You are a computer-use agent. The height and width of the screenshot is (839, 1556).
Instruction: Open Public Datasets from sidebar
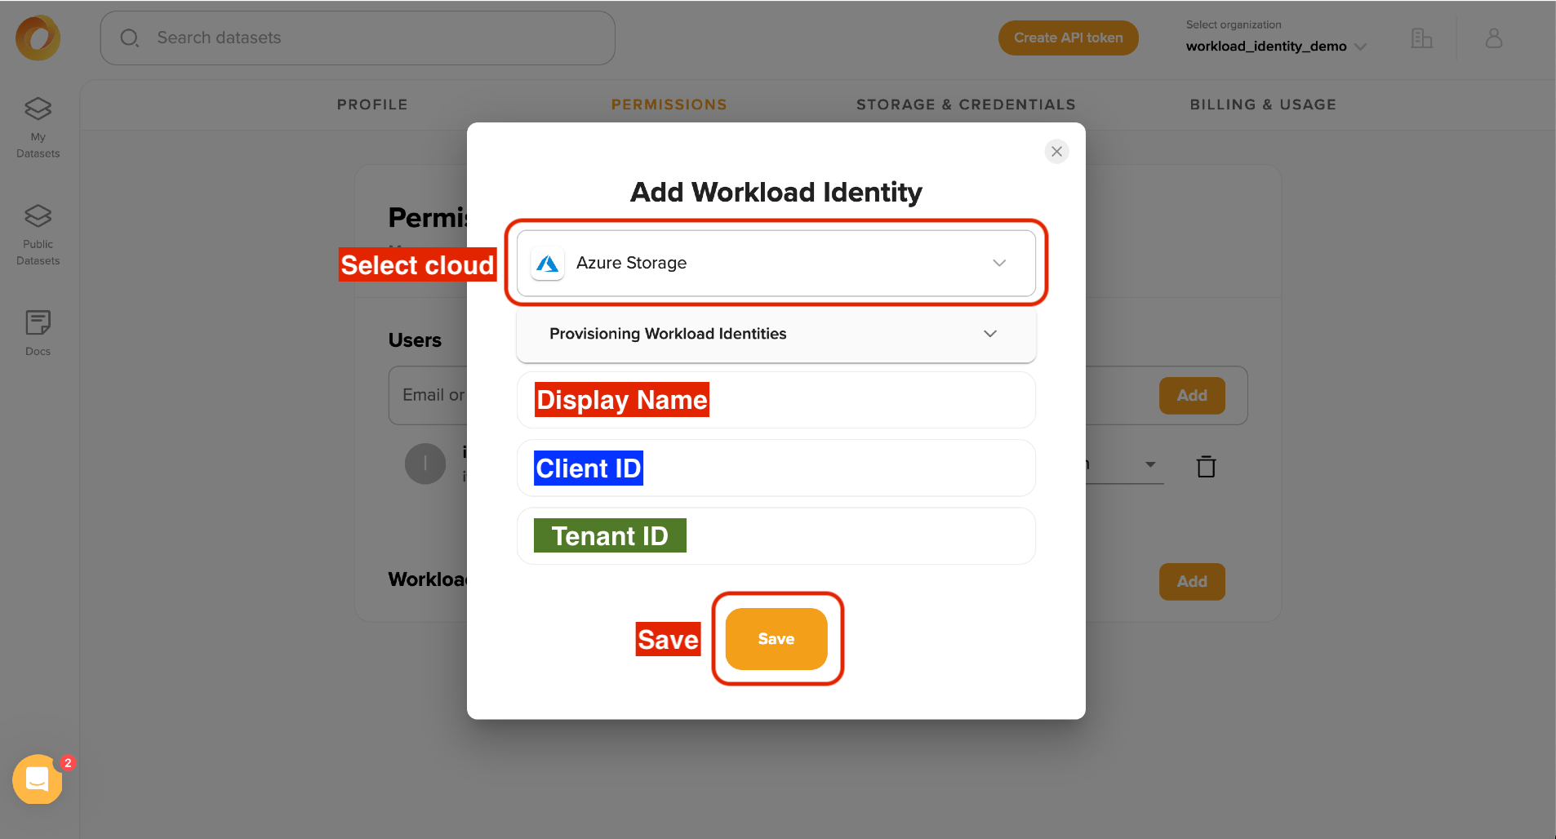38,234
